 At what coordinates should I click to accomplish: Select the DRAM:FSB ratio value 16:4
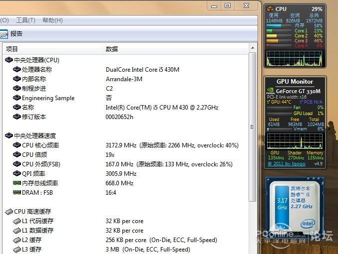(x=111, y=192)
